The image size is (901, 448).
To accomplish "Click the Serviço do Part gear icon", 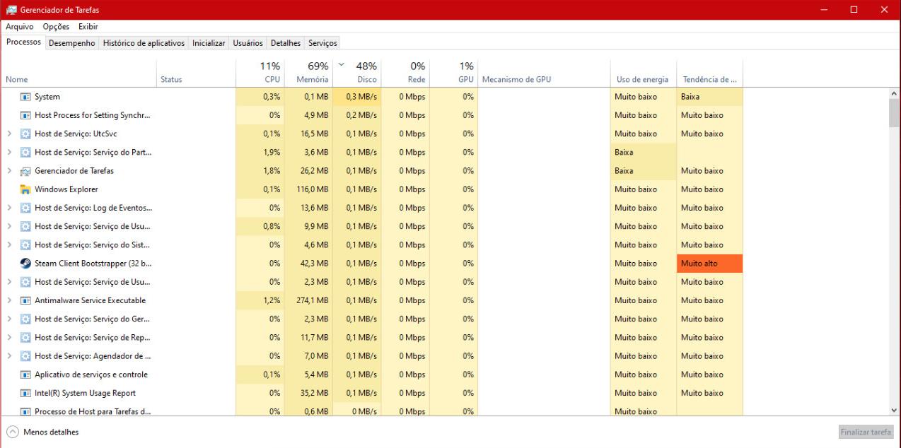I will tap(25, 152).
